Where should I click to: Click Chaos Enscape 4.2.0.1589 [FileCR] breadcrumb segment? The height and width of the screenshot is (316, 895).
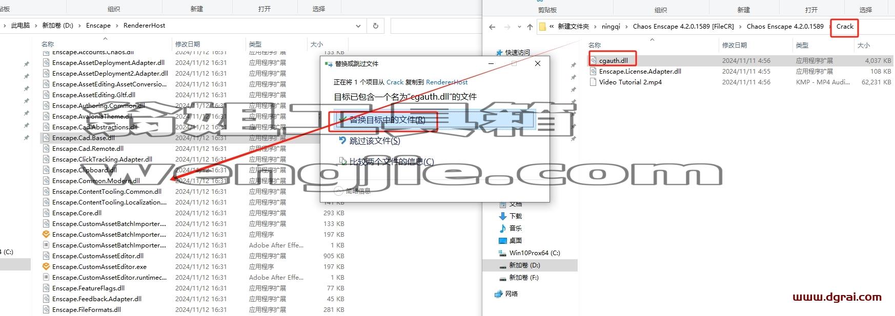tap(683, 27)
